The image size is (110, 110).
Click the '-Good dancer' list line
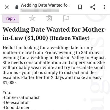[16, 107]
